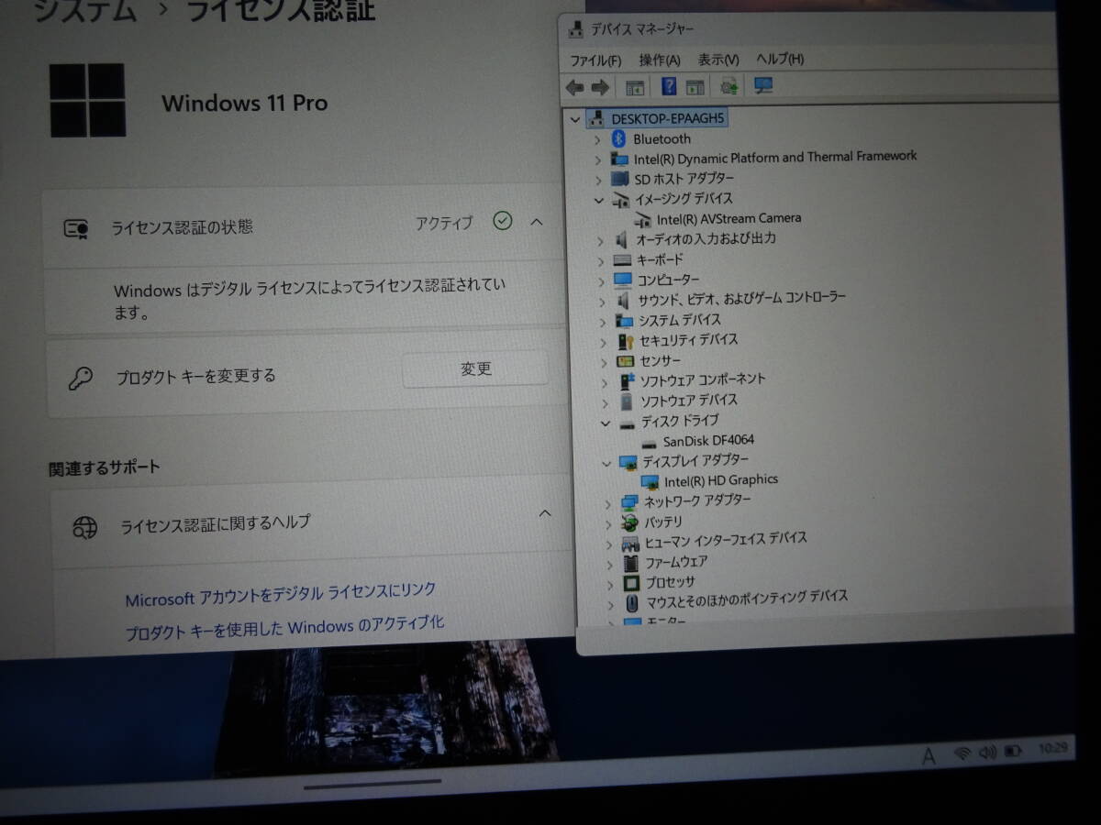Collapse the ライセンス認証に関するヘルプ section chevron
Image resolution: width=1101 pixels, height=825 pixels.
(x=545, y=513)
